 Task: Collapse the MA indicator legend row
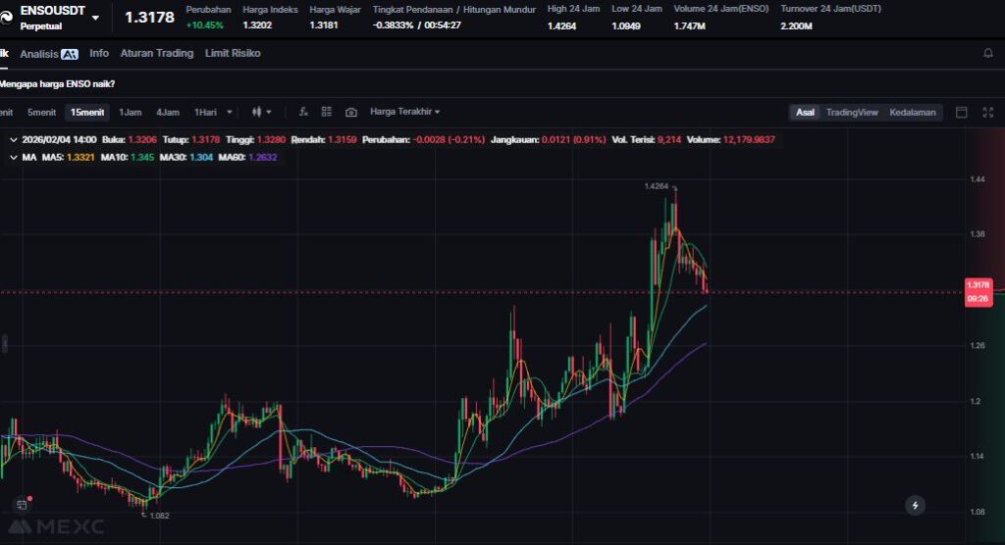pos(13,156)
